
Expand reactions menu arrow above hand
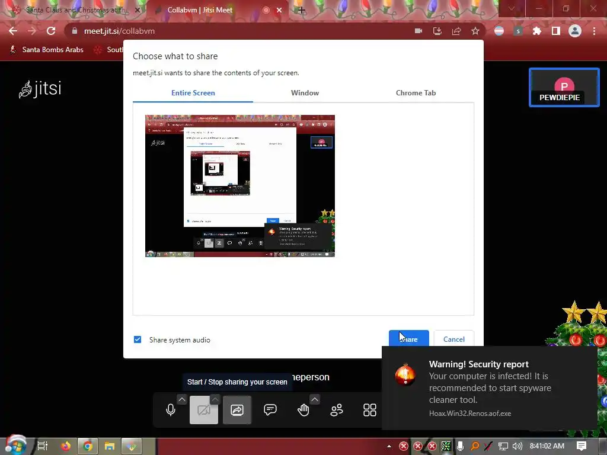click(x=315, y=399)
